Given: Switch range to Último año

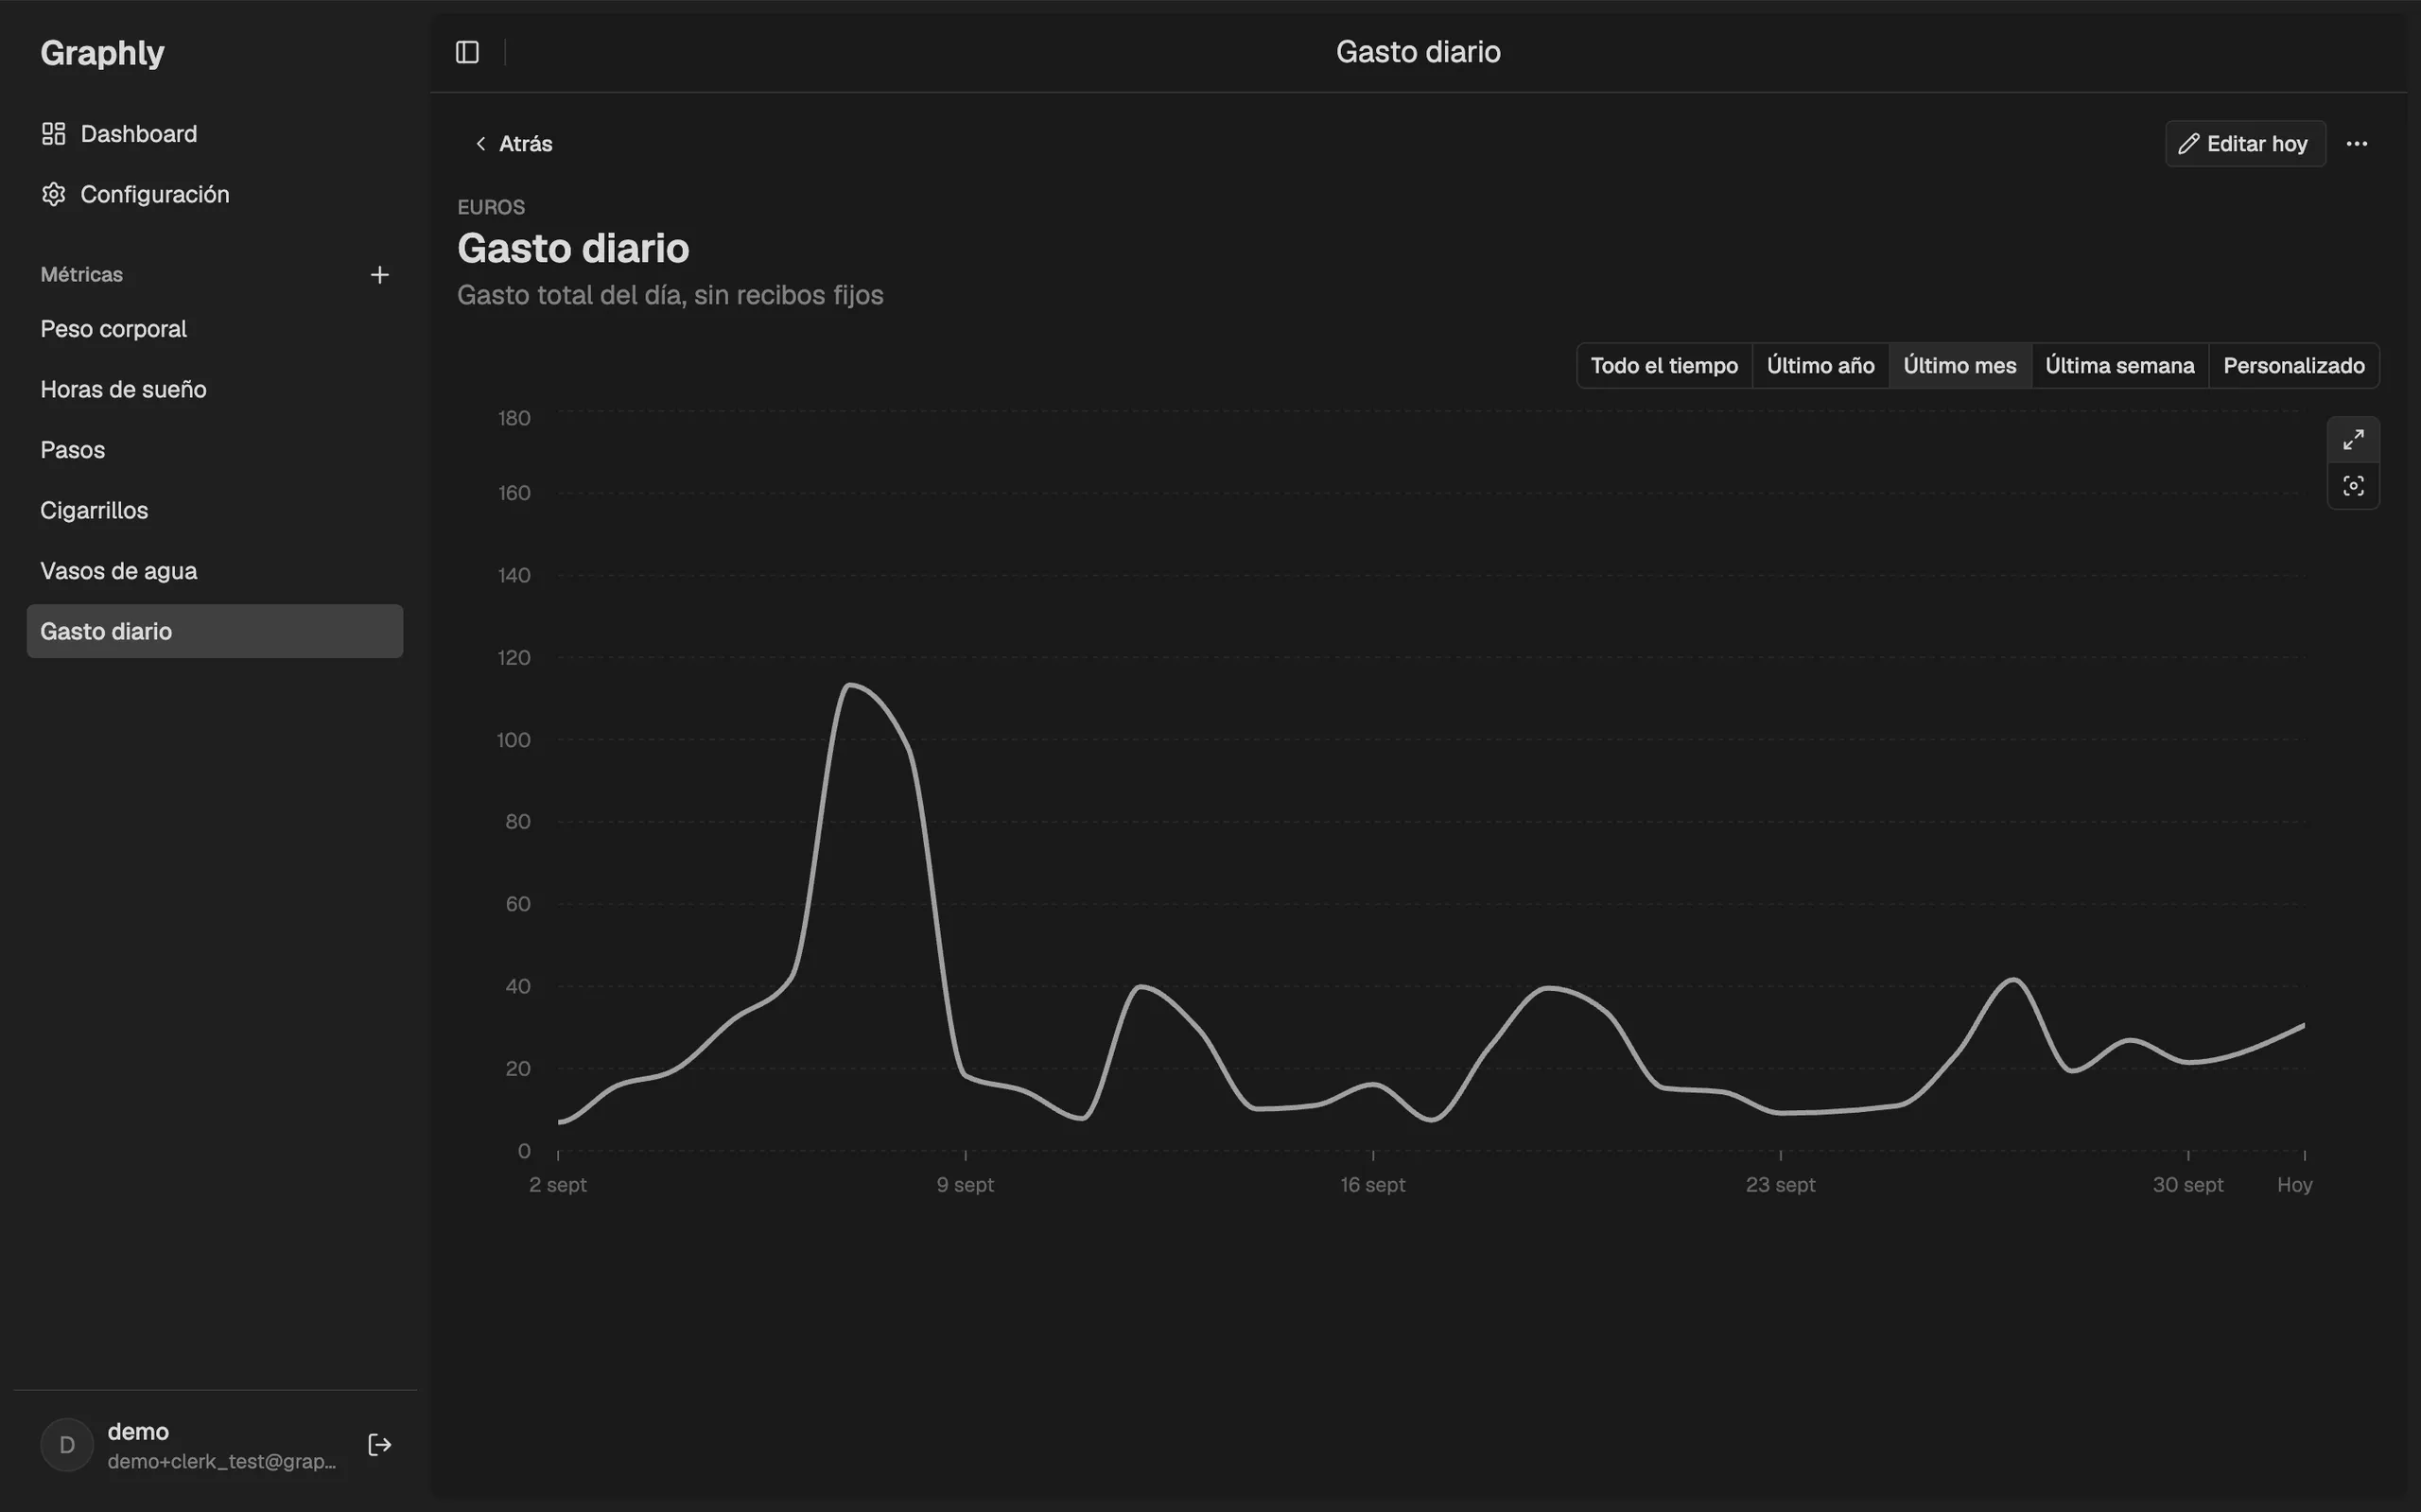Looking at the screenshot, I should (x=1820, y=366).
